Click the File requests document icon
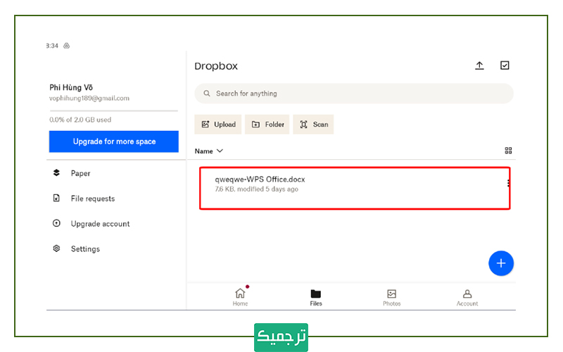Viewport: 563px width, 352px height. pos(56,198)
